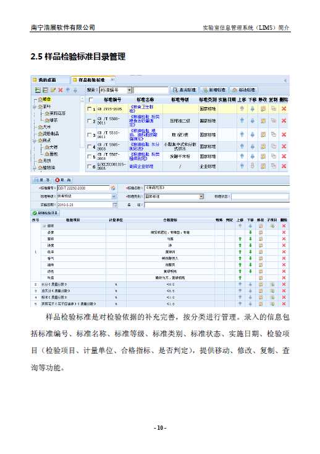Select 粮食 in the category tree

pyautogui.click(x=47, y=99)
